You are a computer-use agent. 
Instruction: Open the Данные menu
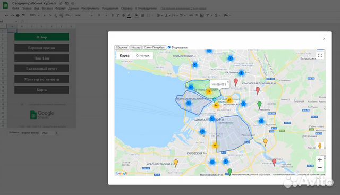coord(73,9)
